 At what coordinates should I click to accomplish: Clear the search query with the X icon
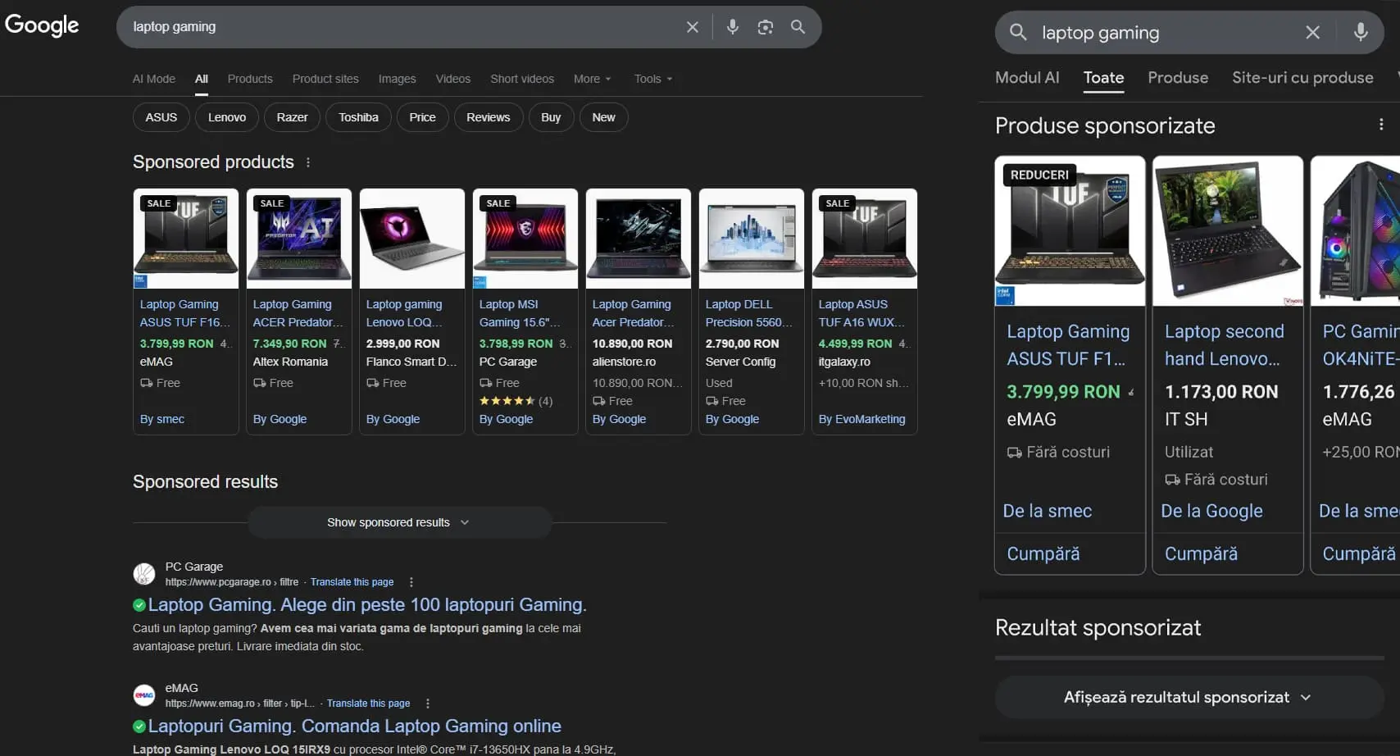[692, 26]
